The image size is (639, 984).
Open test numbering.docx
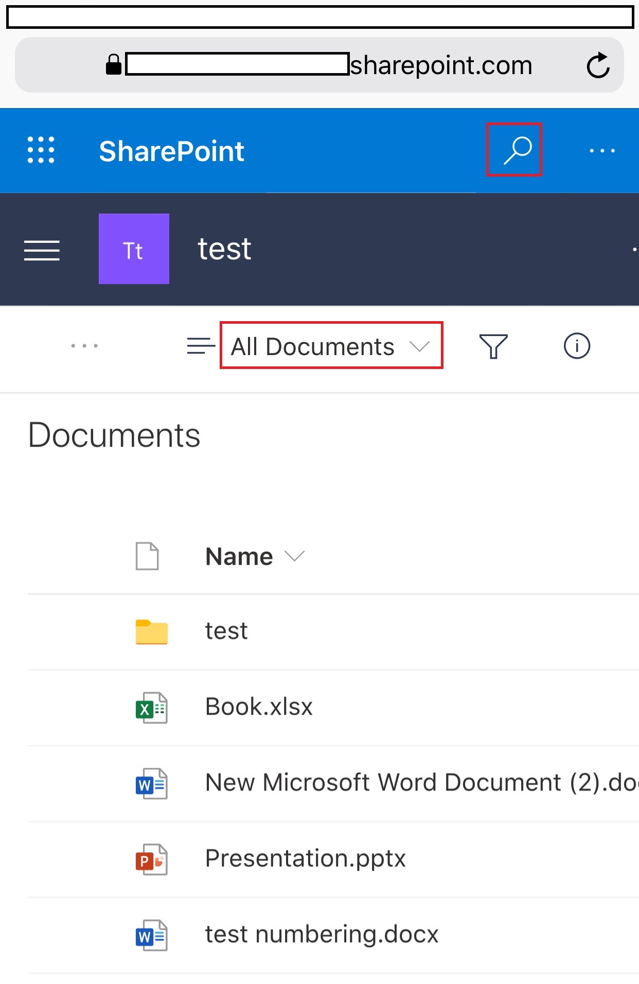(322, 934)
